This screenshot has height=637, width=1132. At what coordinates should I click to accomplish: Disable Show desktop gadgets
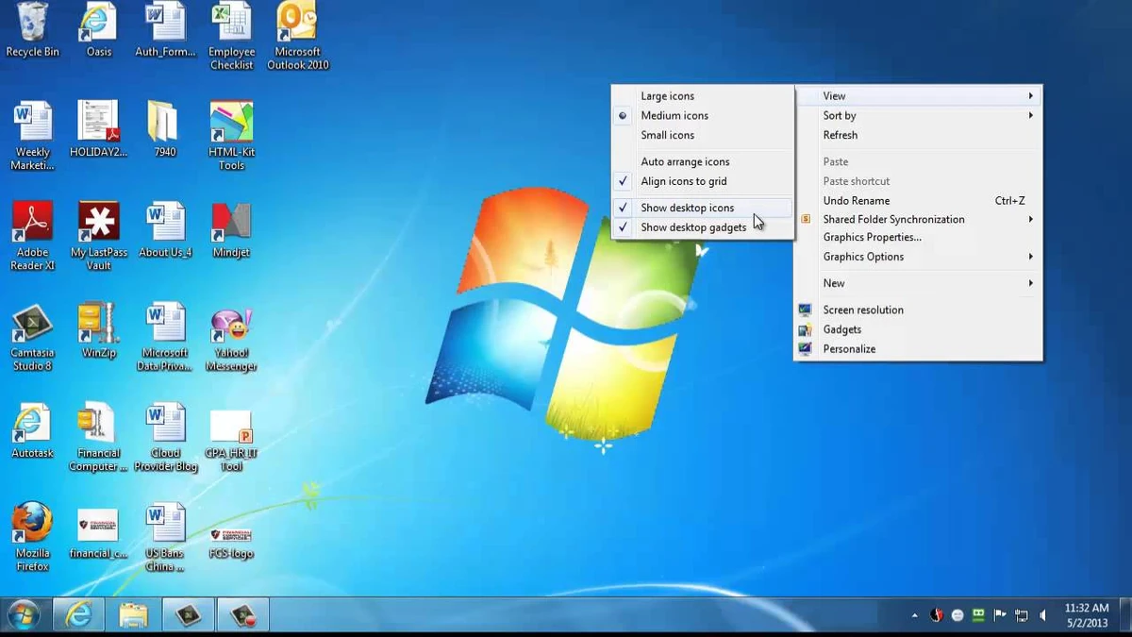[694, 227]
